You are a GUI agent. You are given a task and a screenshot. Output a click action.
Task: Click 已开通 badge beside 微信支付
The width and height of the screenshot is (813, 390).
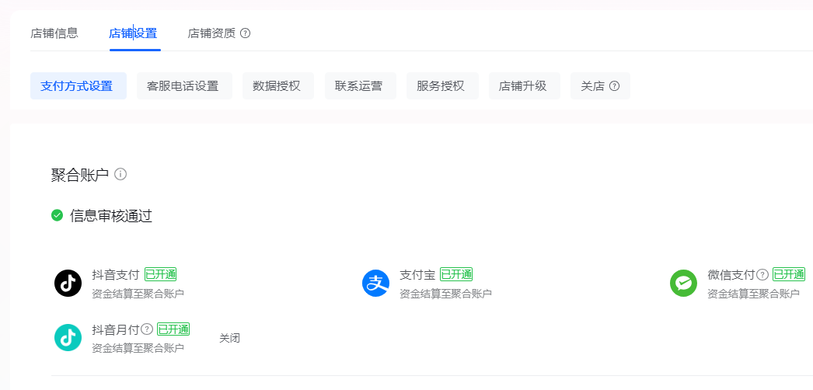point(789,274)
